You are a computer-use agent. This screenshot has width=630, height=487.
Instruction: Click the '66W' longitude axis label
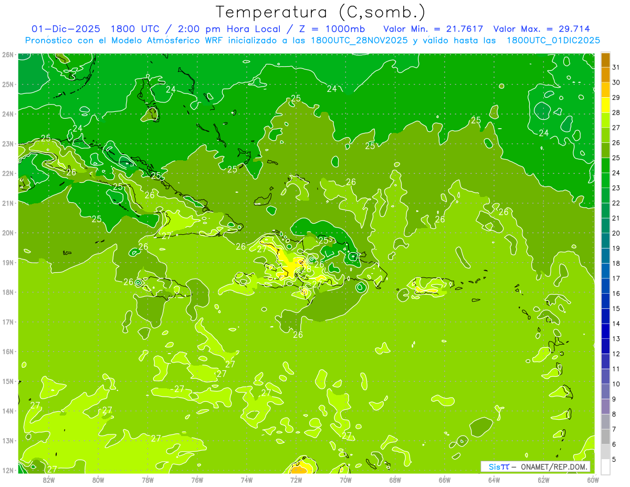click(x=445, y=480)
